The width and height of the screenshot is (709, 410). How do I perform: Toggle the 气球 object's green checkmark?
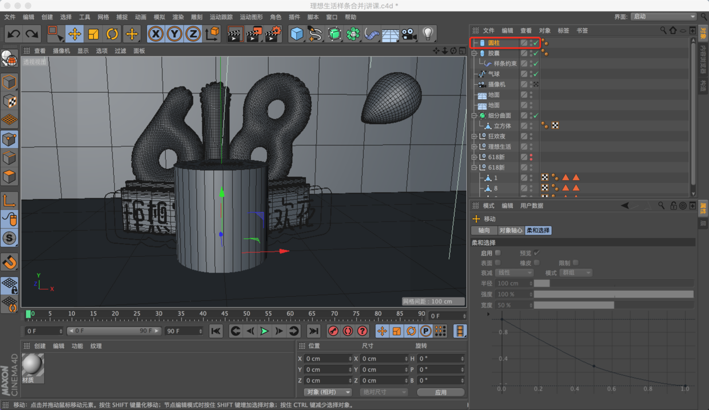536,74
